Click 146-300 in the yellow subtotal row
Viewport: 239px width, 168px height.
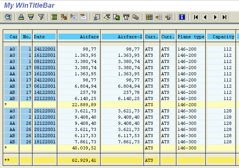click(x=191, y=148)
